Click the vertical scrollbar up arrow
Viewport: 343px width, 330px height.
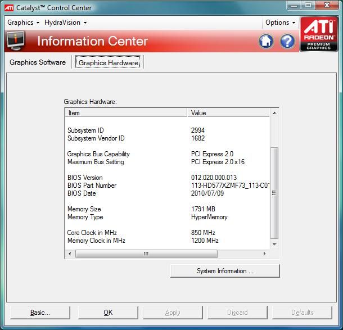point(274,113)
